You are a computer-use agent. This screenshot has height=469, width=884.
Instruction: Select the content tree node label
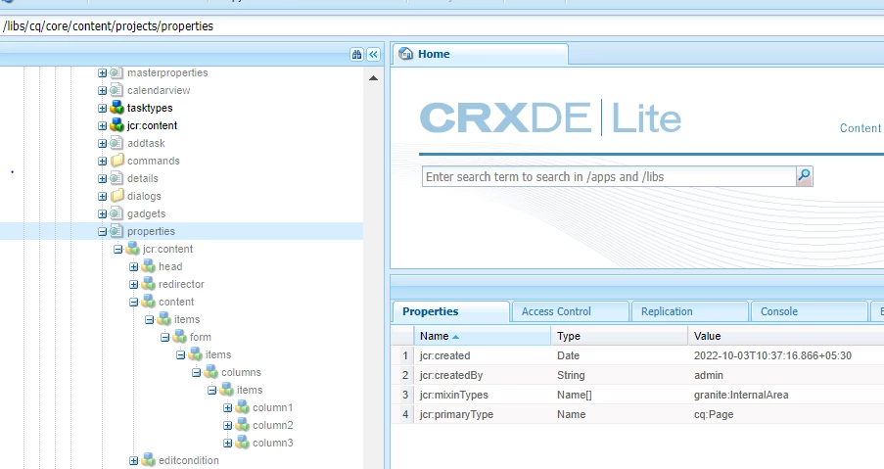click(176, 302)
